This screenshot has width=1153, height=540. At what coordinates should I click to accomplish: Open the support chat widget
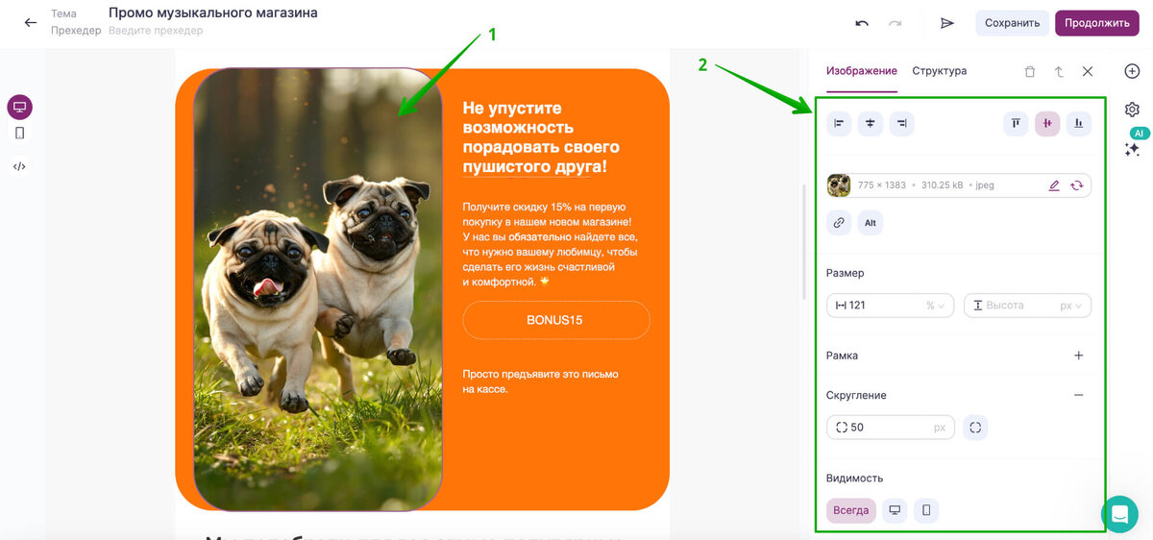pos(1118,514)
